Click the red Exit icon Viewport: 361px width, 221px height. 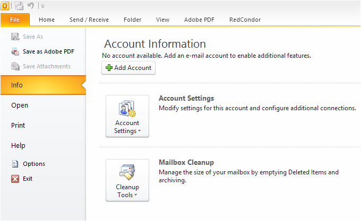tap(15, 179)
